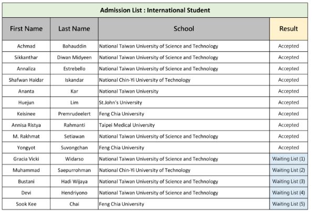Select the First Name column header
This screenshot has width=312, height=212.
click(26, 29)
